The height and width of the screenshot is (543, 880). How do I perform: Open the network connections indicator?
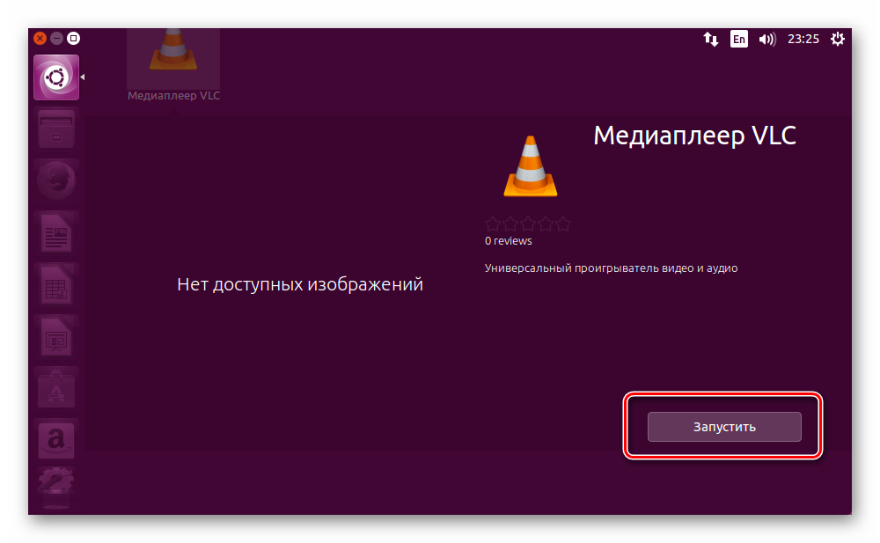[x=710, y=39]
